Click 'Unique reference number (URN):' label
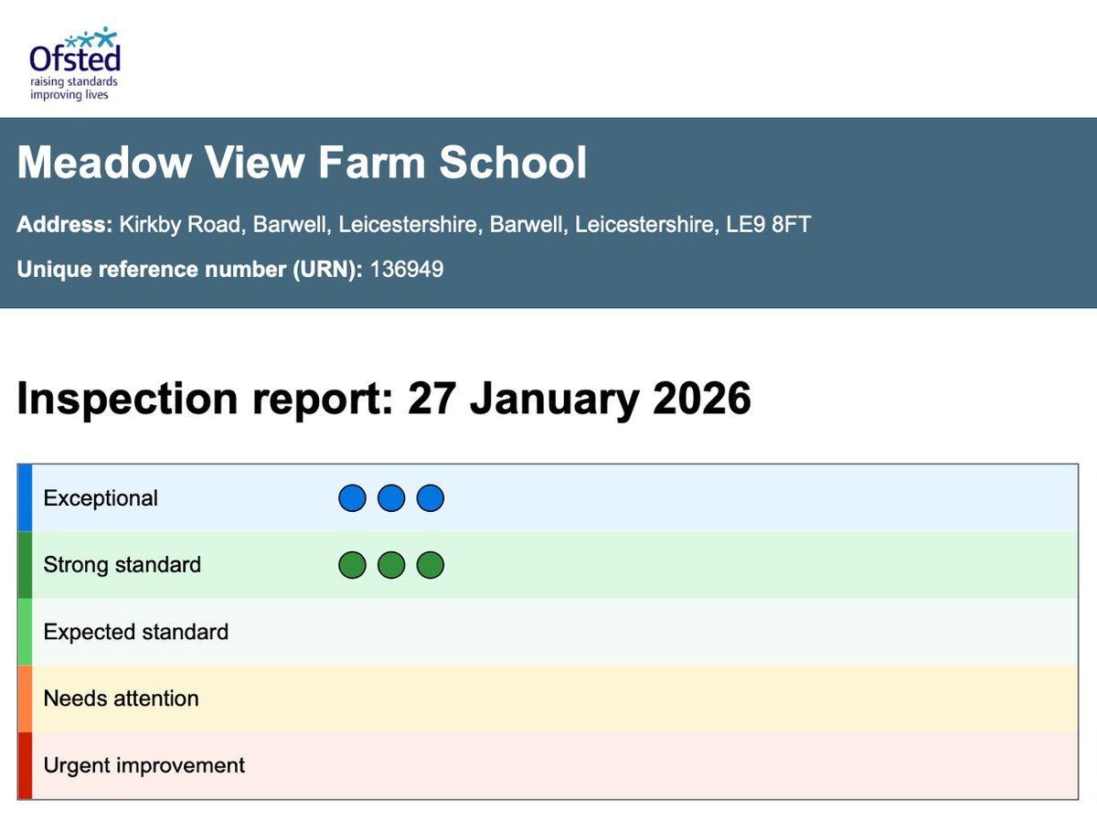 [190, 270]
